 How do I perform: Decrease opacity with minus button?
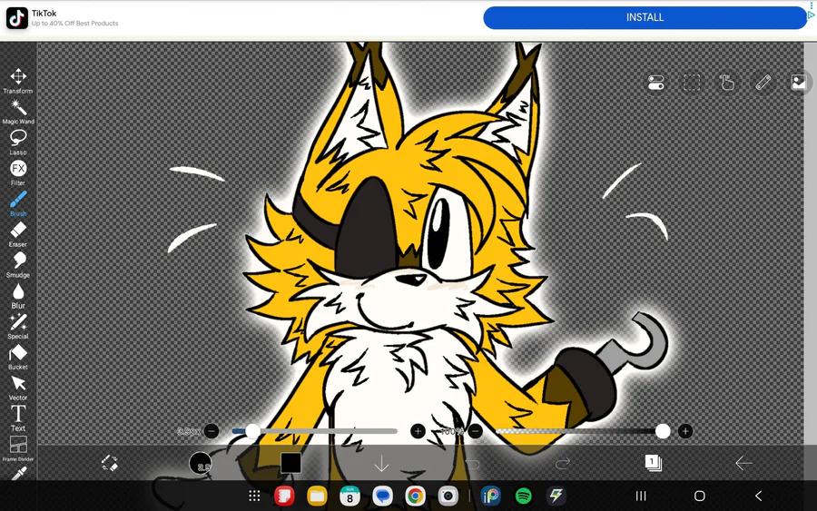pos(475,431)
